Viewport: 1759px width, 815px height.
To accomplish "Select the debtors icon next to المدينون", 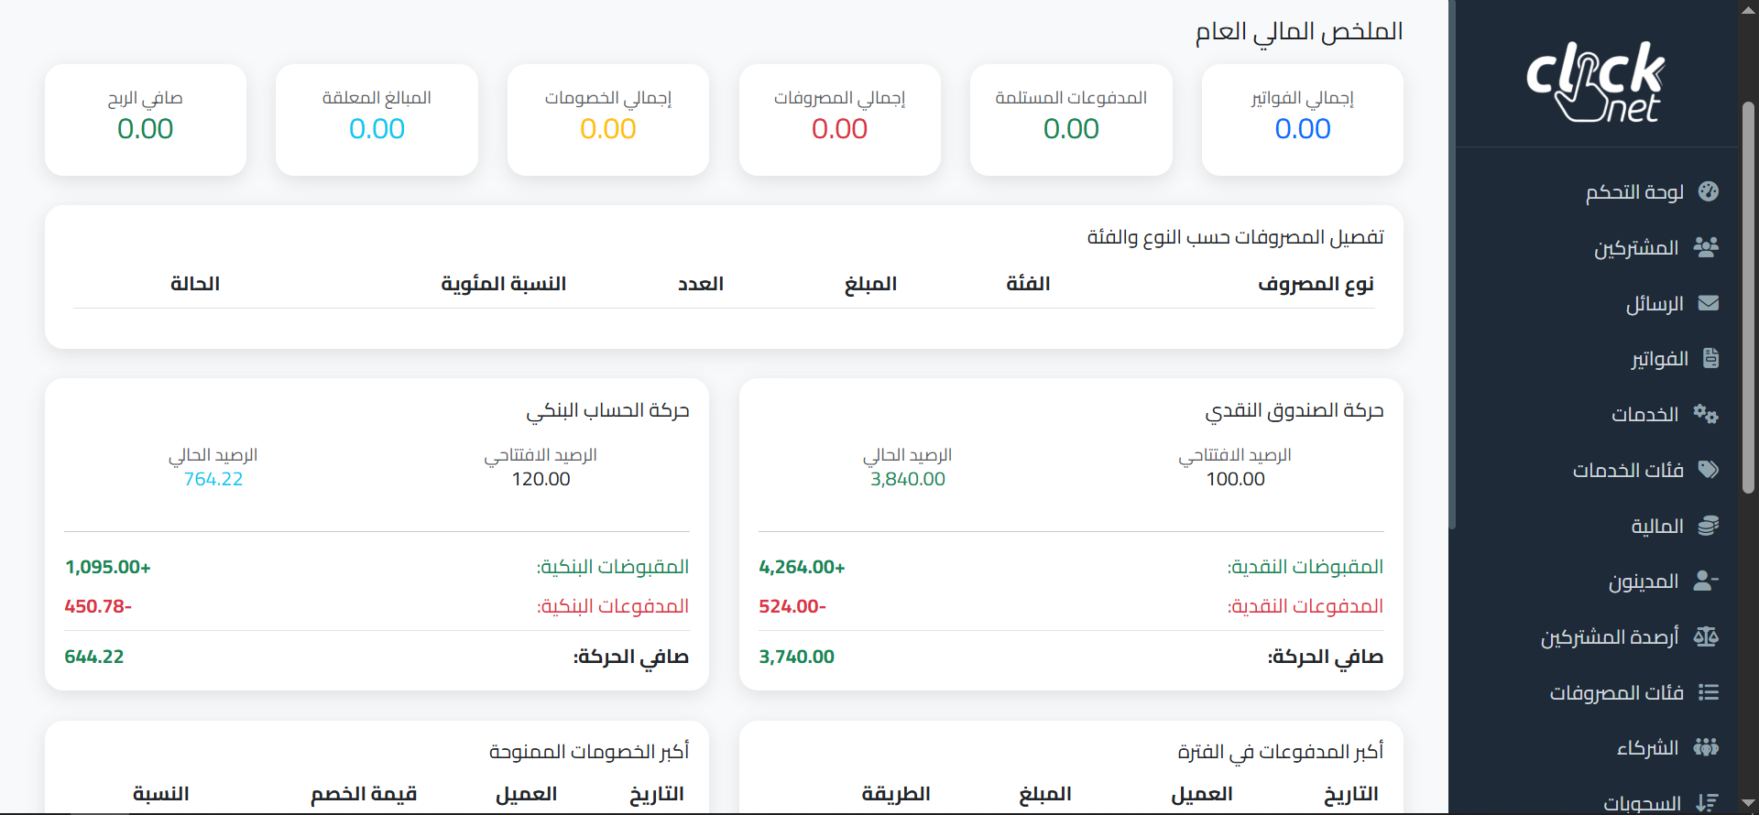I will pos(1706,581).
